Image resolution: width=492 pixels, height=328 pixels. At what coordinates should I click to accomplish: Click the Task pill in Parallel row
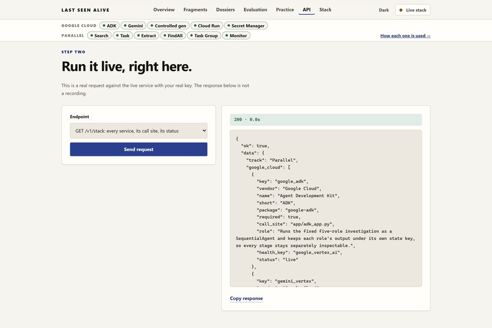(123, 35)
